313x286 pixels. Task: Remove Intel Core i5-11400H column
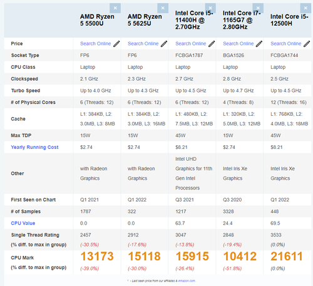pyautogui.click(x=210, y=8)
